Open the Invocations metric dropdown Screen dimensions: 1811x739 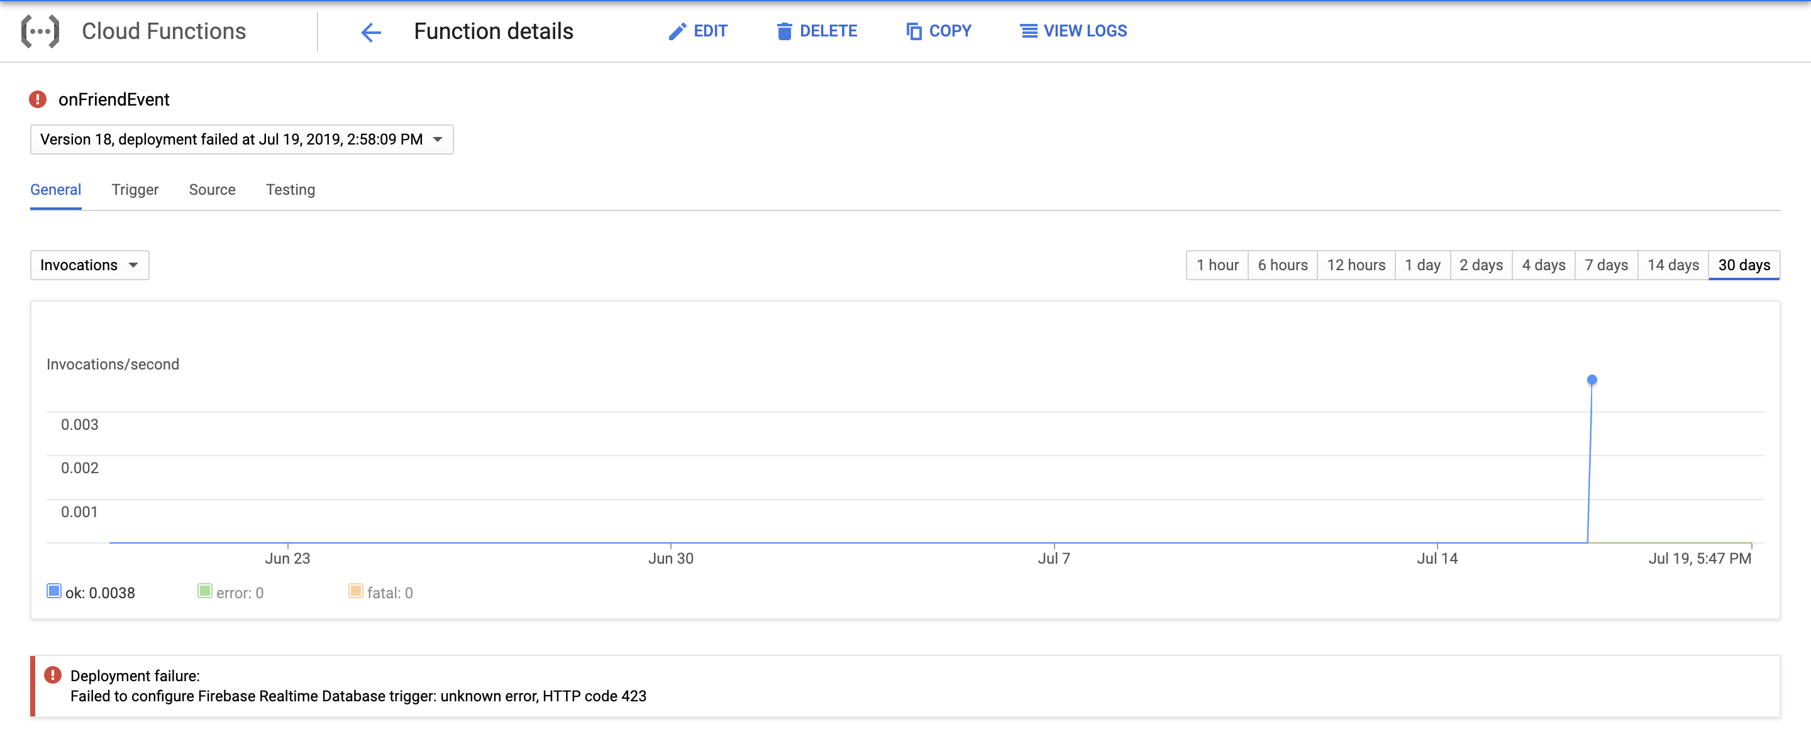pos(89,265)
